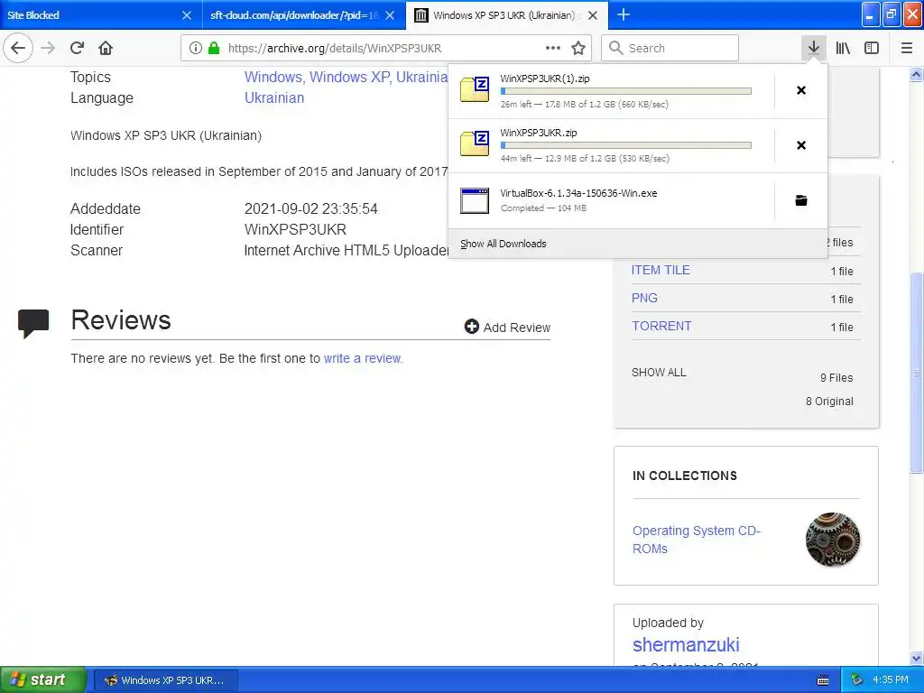924x693 pixels.
Task: Click the page vertical scrollbar thumb
Action: [916, 373]
